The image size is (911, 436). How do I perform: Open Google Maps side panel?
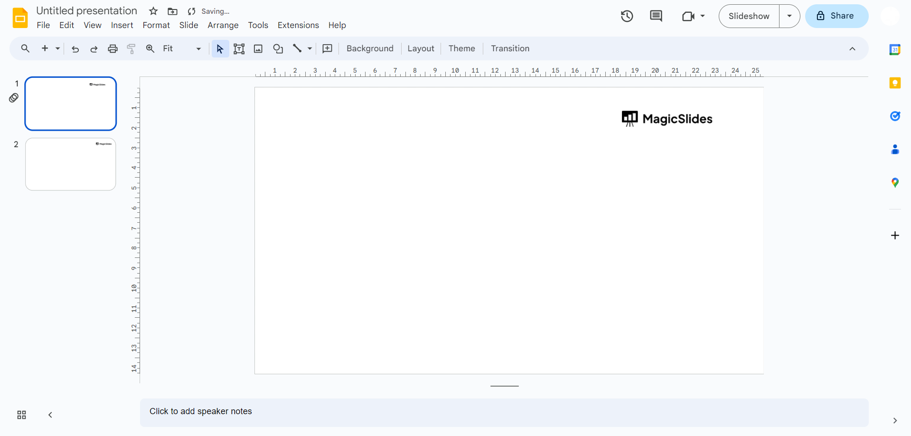pos(895,183)
